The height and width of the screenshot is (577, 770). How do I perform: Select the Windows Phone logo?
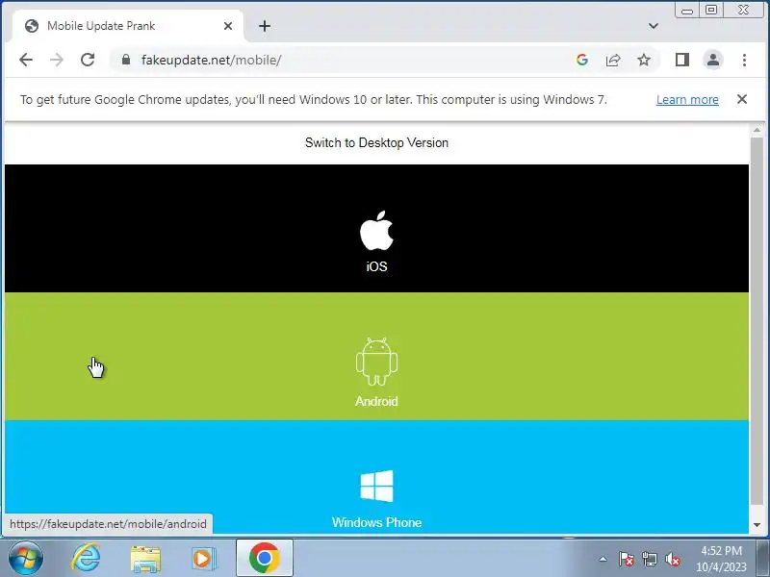pos(376,487)
